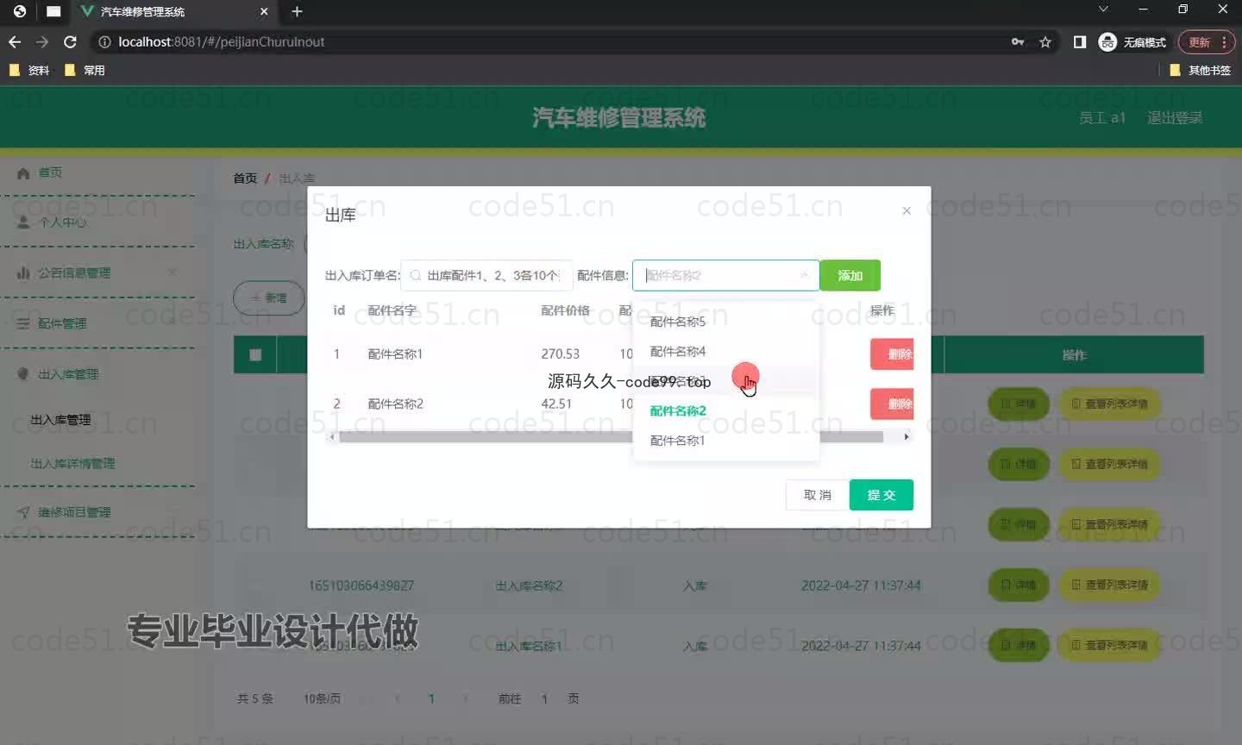
Task: Click the scrollbar left arrow
Action: pyautogui.click(x=332, y=437)
